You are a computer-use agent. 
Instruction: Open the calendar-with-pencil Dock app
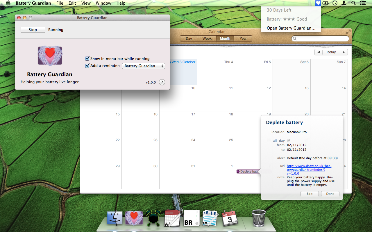pyautogui.click(x=173, y=218)
